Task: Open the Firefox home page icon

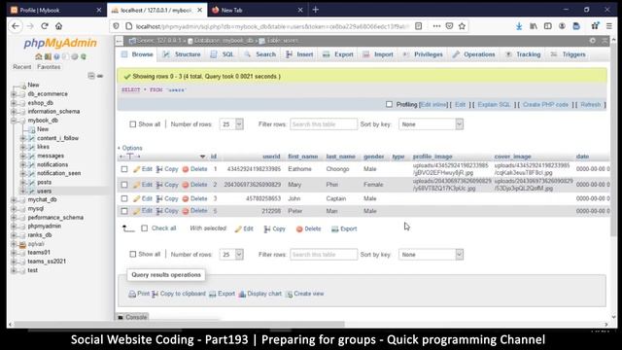Action: tap(58, 26)
